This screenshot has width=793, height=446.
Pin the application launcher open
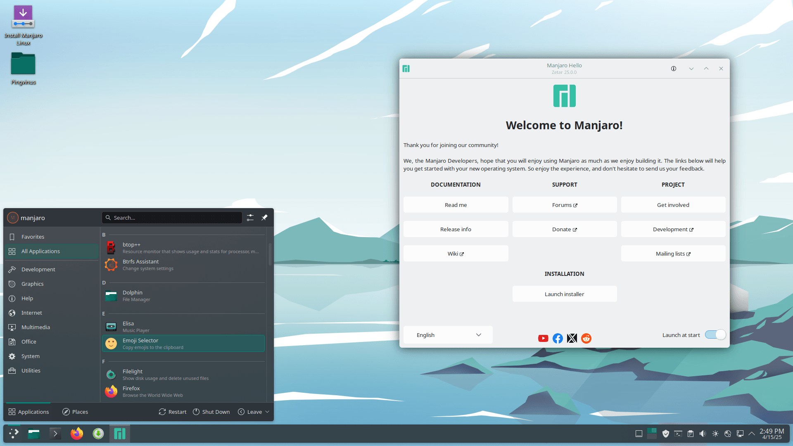pos(264,218)
